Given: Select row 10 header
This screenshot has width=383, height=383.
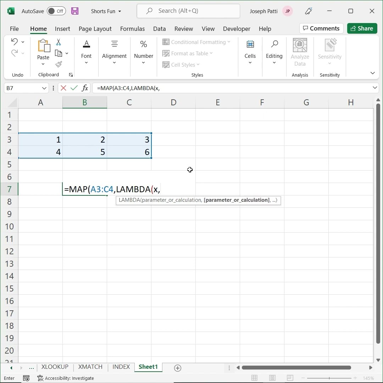Looking at the screenshot, I should pos(9,226).
